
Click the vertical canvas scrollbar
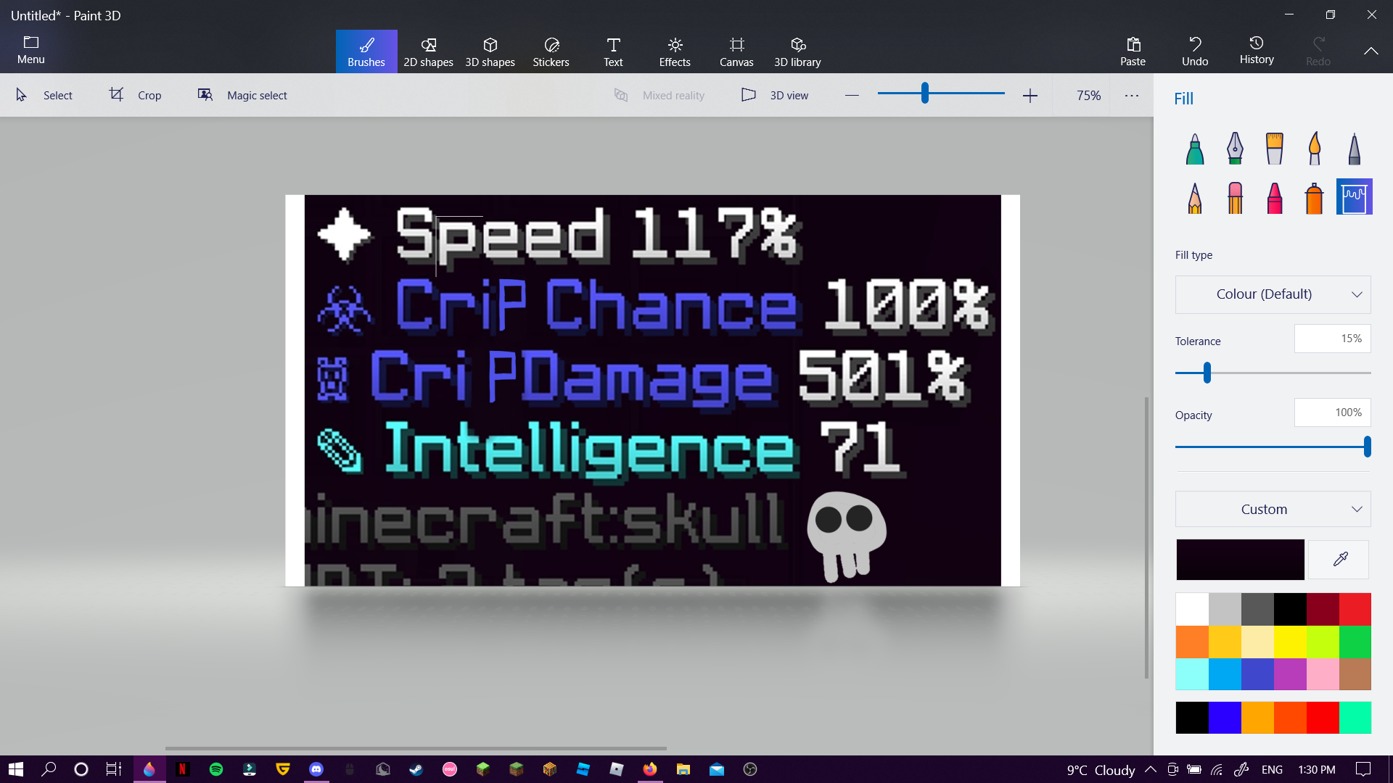pos(1146,537)
